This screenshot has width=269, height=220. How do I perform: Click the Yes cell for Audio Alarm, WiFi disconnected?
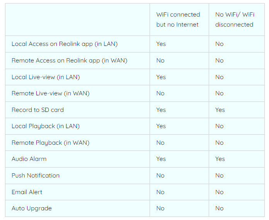point(220,159)
